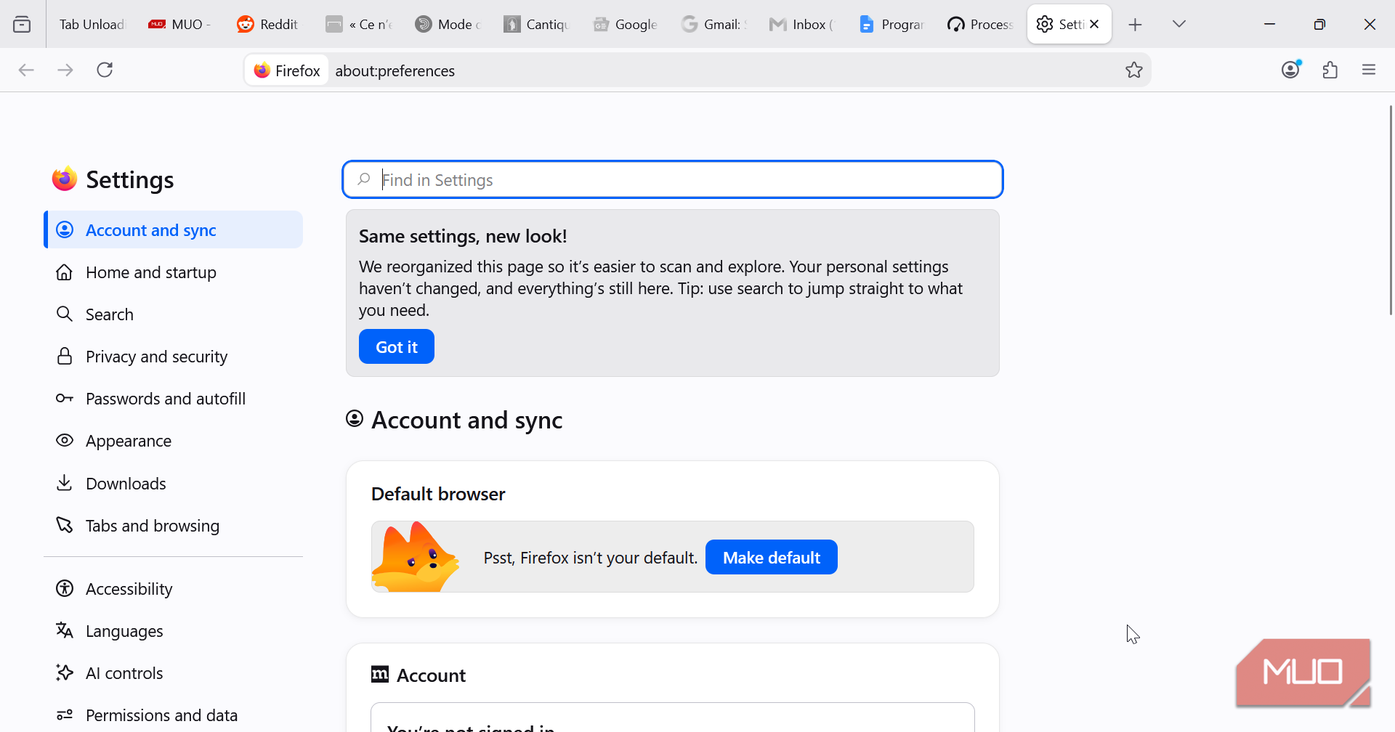Switch to the Progra docs tab
The image size is (1395, 732).
[x=891, y=24]
